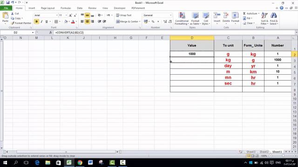Open the File tab
Screen dimensions: 298x167
6,8
